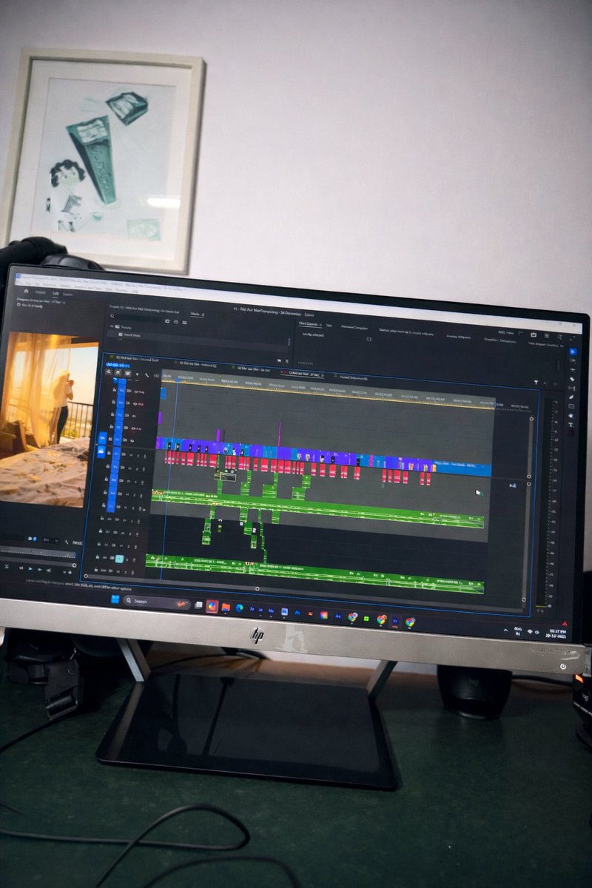Select the Ripple Edit tool
This screenshot has height=888, width=592.
click(x=571, y=370)
